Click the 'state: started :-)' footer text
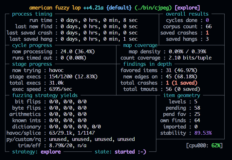Viewport: 232px width, 160px height. click(120, 152)
